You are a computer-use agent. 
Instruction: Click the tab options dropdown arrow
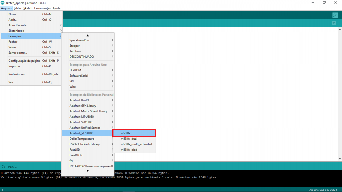(334, 23)
